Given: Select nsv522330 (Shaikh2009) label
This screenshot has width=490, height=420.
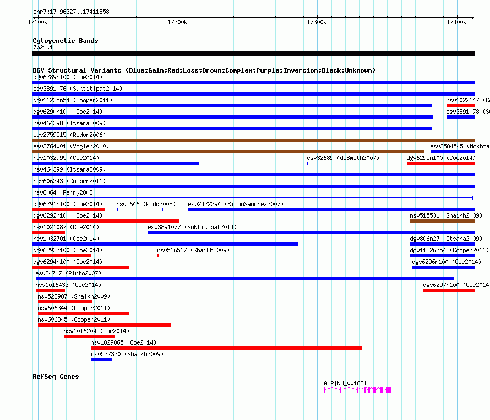Looking at the screenshot, I should pyautogui.click(x=127, y=354).
